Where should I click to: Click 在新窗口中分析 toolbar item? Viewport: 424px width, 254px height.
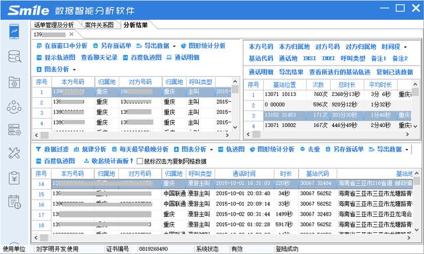(62, 46)
